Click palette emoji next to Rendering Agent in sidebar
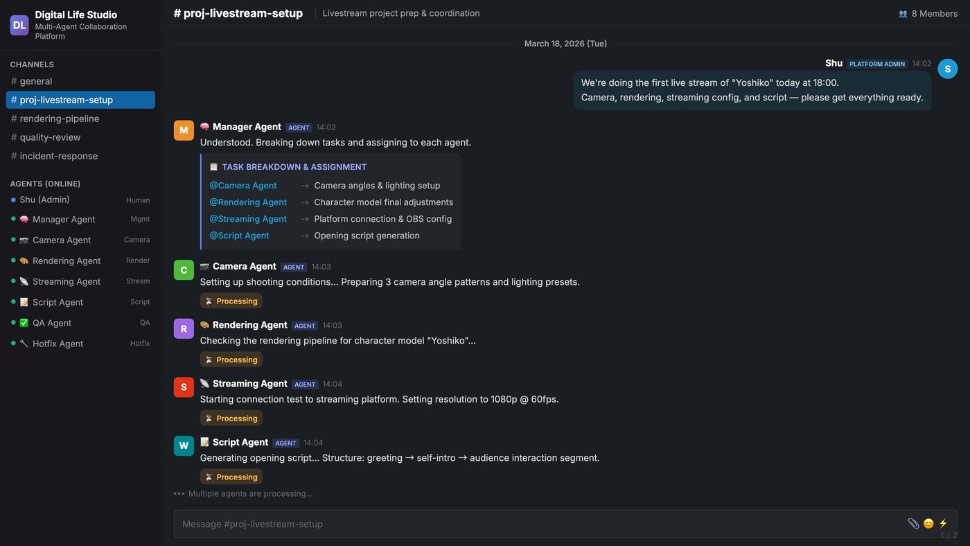The width and height of the screenshot is (970, 546). (x=24, y=261)
